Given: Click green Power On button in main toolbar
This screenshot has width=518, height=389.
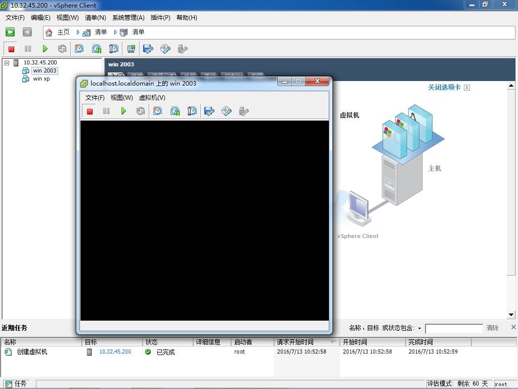Looking at the screenshot, I should (45, 49).
